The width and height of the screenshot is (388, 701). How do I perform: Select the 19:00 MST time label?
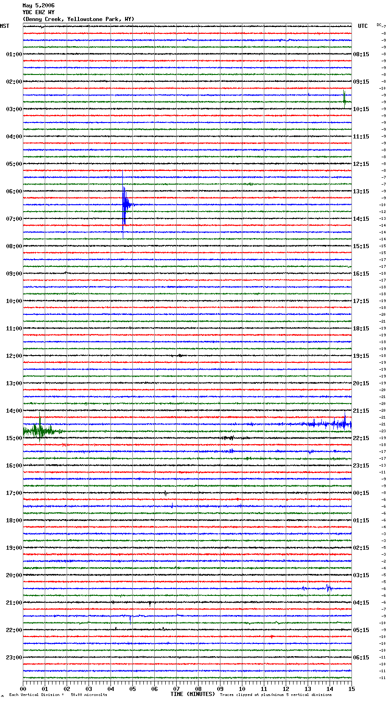(x=14, y=548)
